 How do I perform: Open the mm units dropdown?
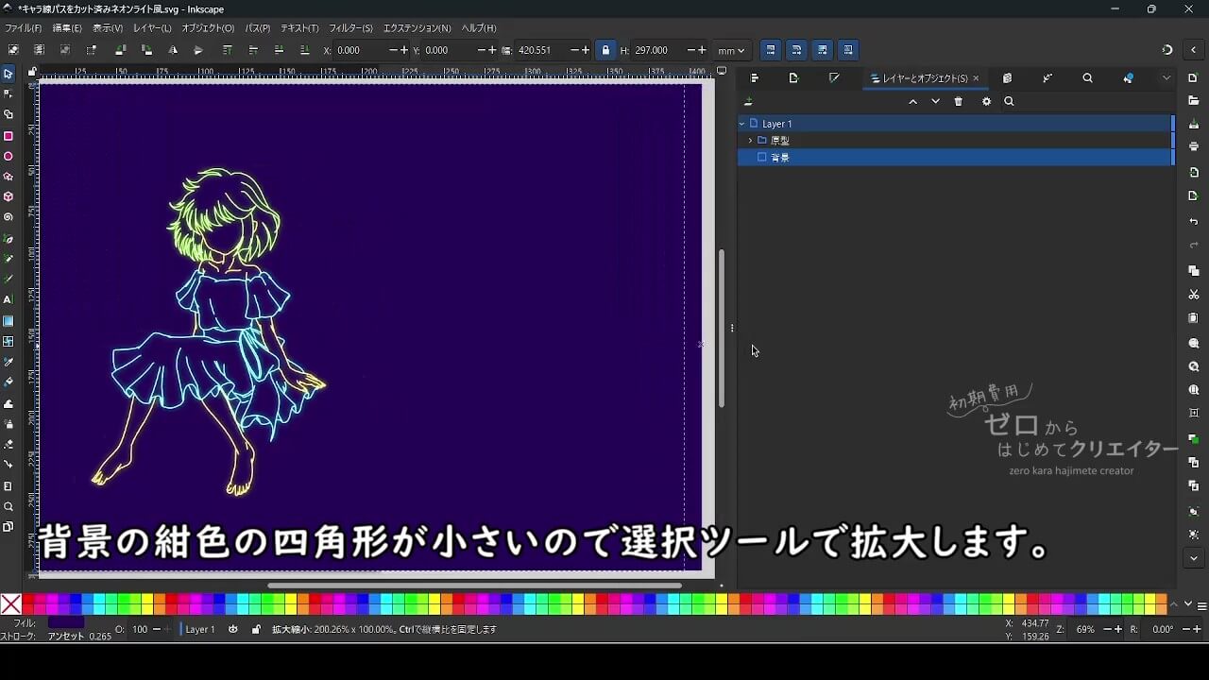[x=731, y=50]
